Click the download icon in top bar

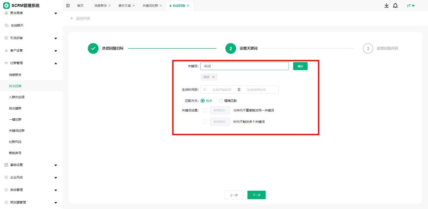[x=386, y=6]
